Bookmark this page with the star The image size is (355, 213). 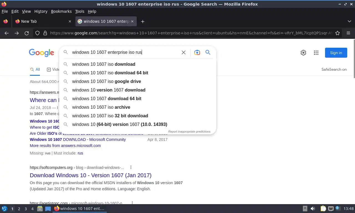click(338, 33)
